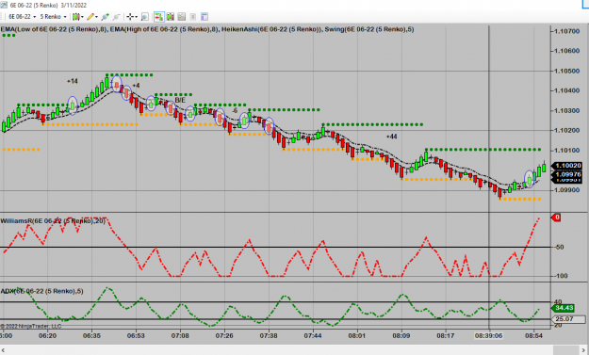Select the crosshair cursor tool
589x355 pixels.
pos(130,17)
